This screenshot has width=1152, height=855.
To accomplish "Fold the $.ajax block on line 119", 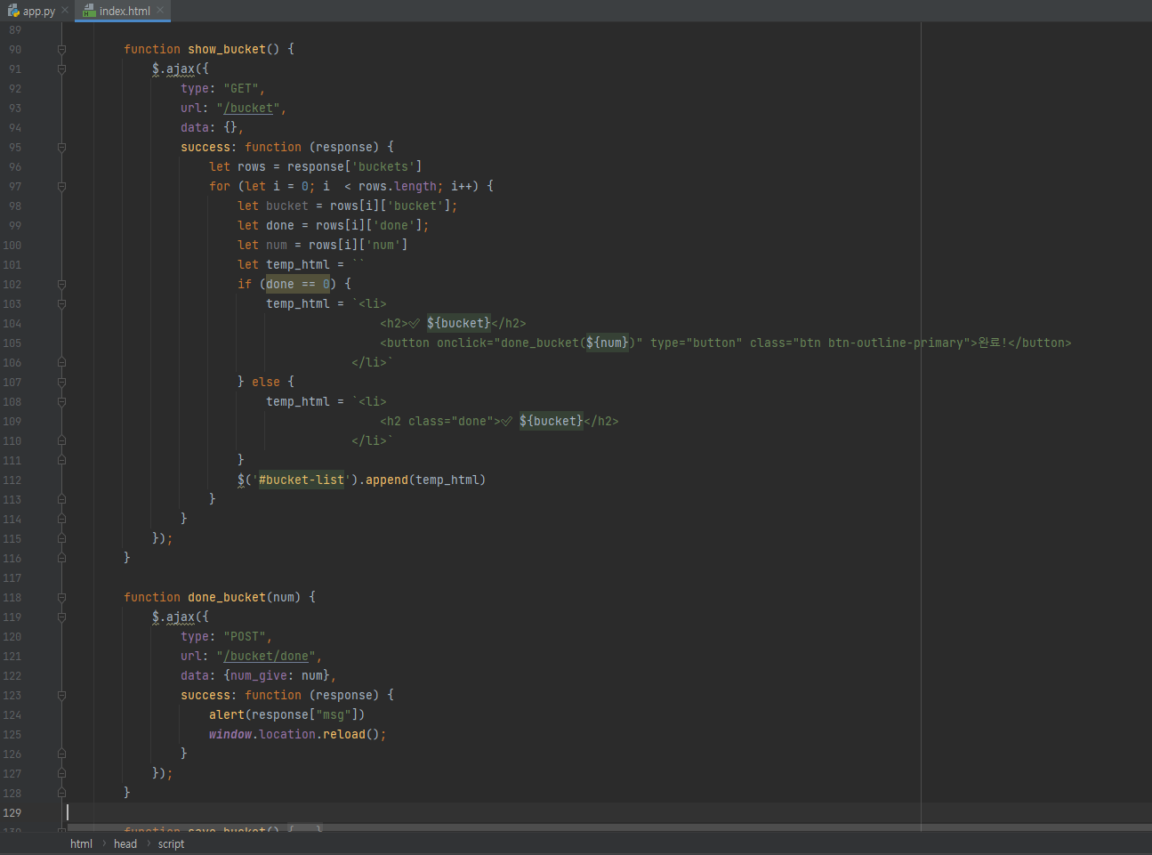I will click(61, 617).
